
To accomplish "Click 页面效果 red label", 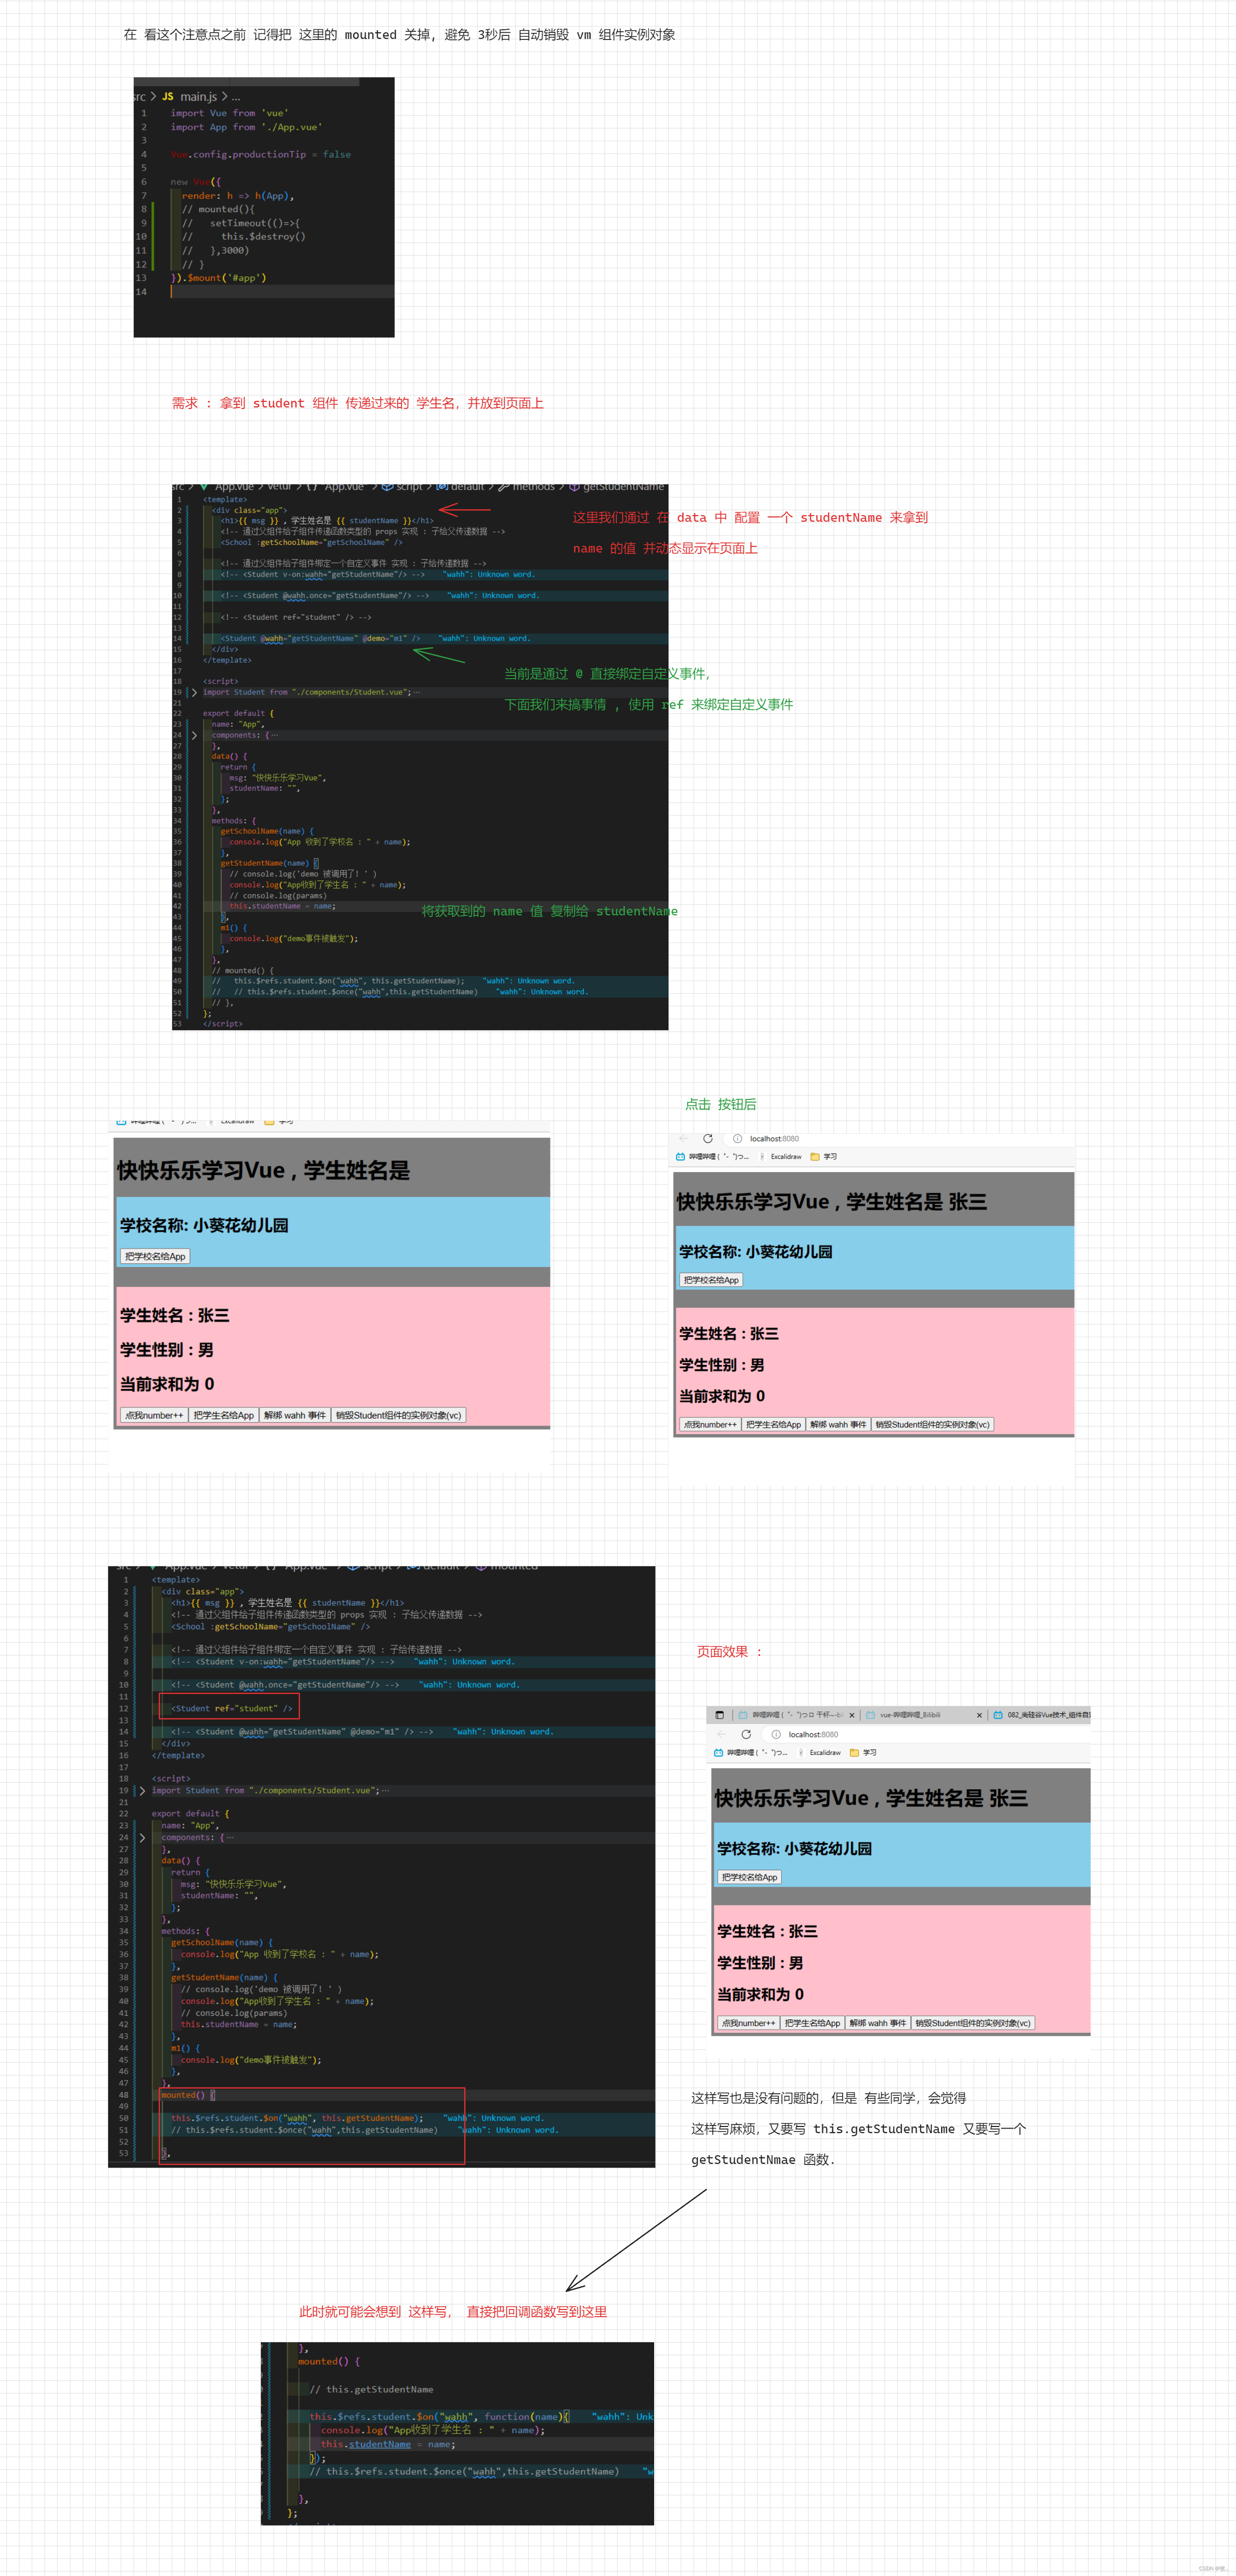I will [730, 1652].
